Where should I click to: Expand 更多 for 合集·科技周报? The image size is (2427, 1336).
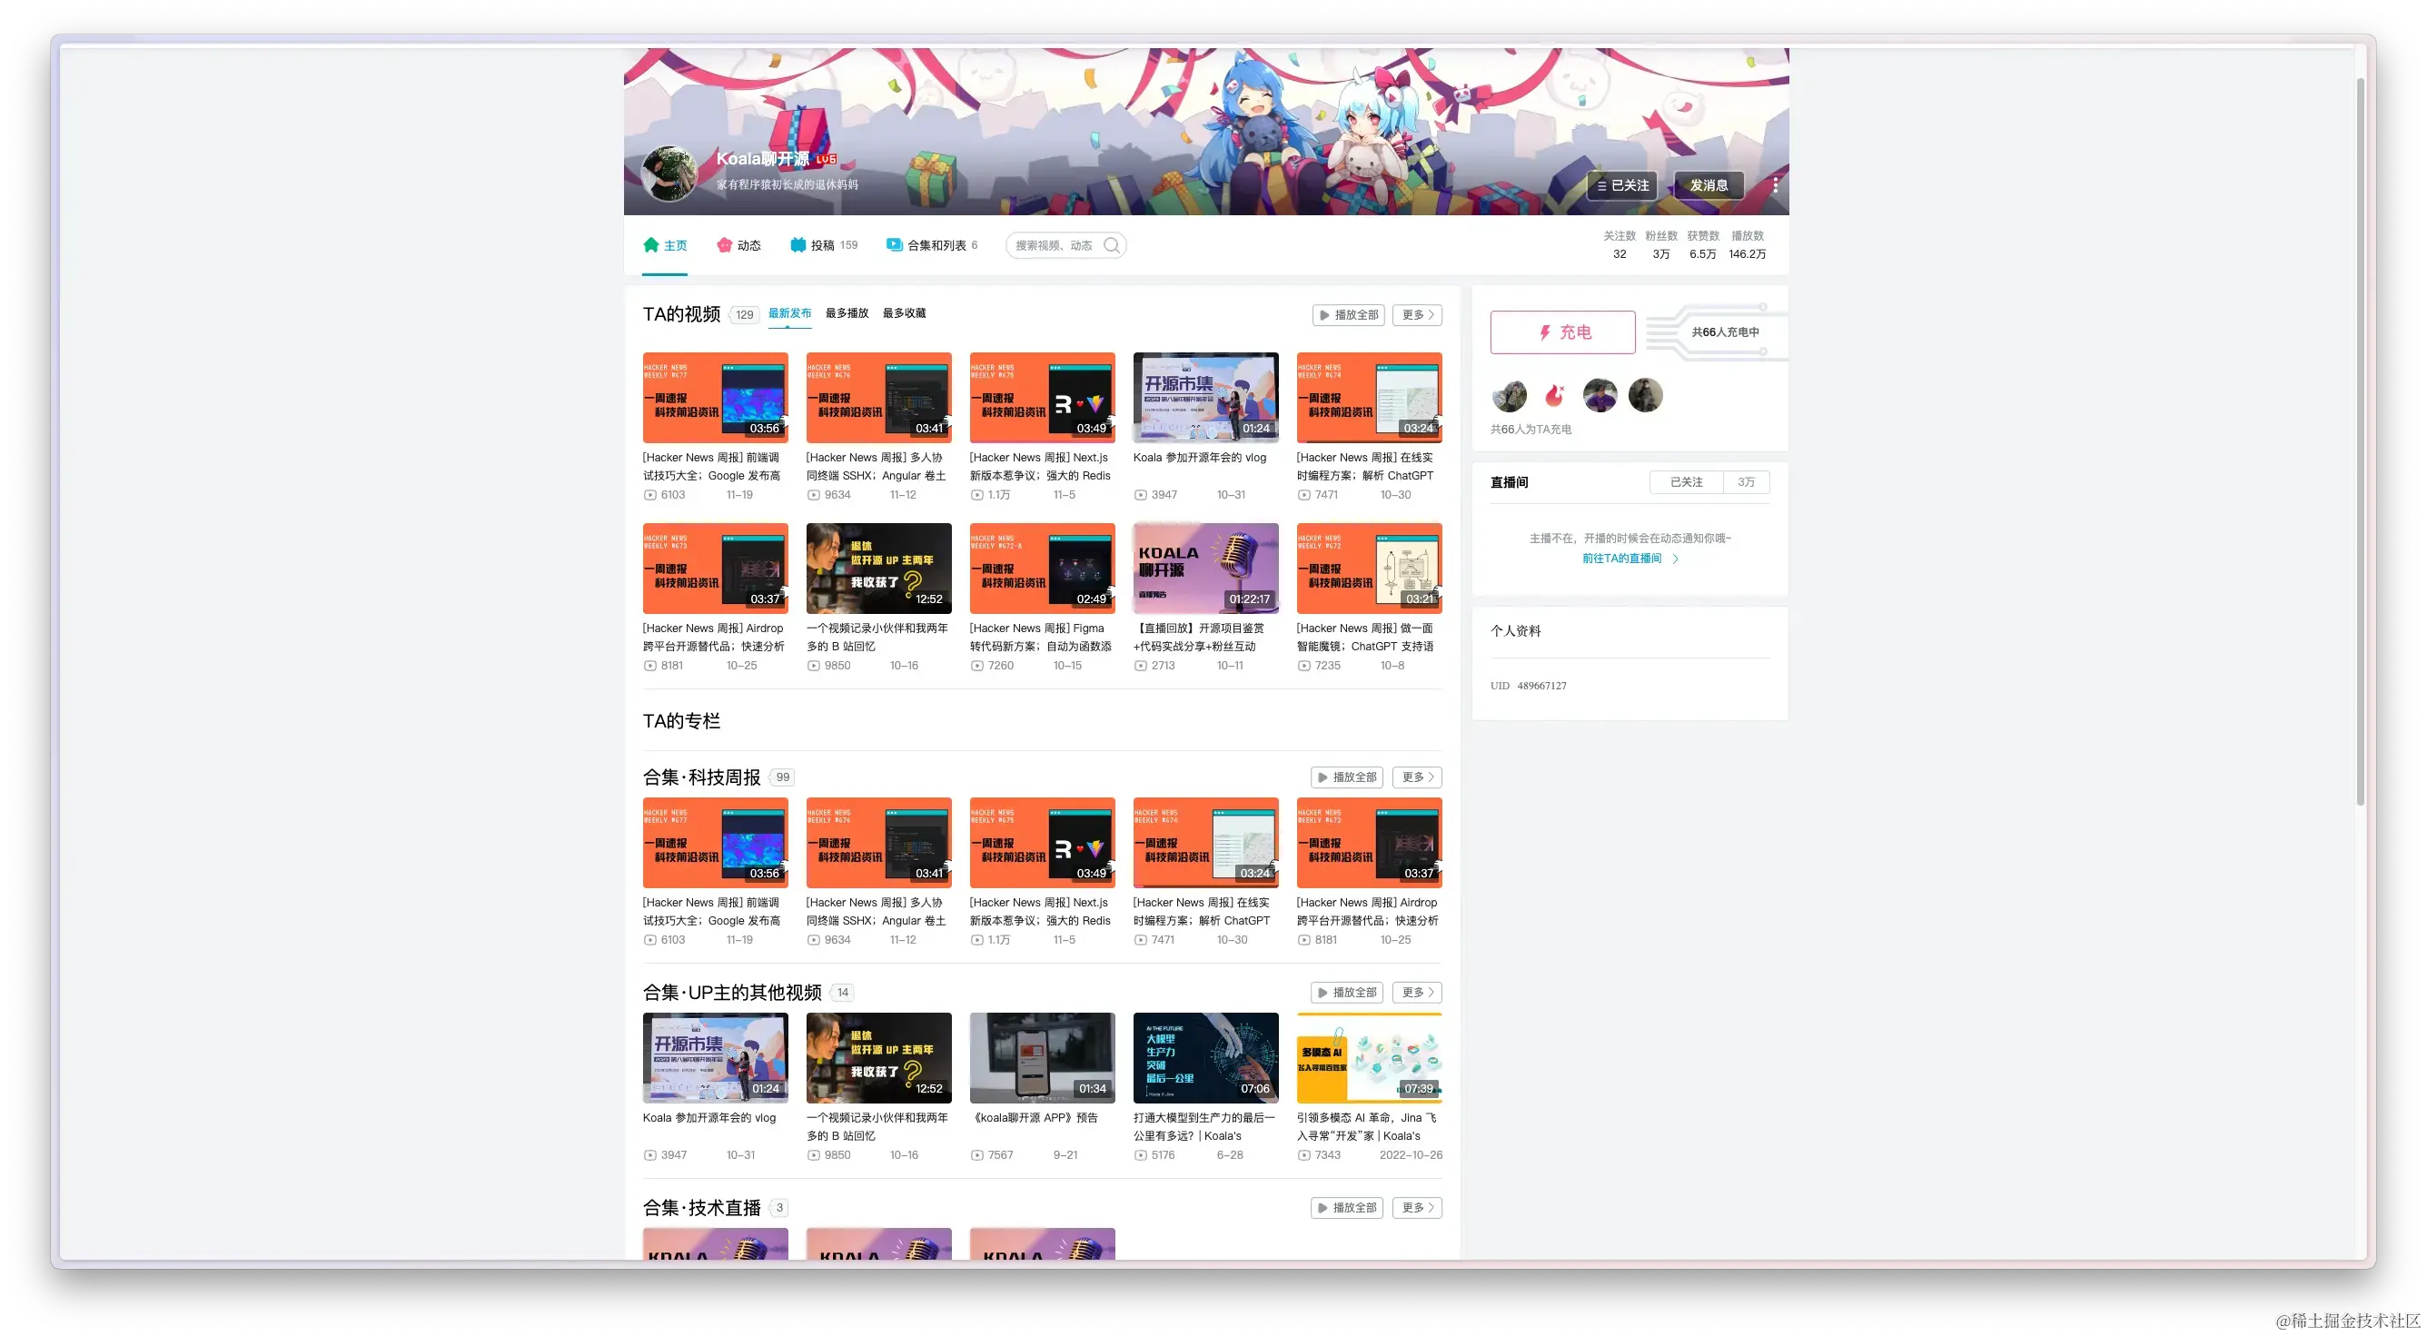click(x=1417, y=777)
